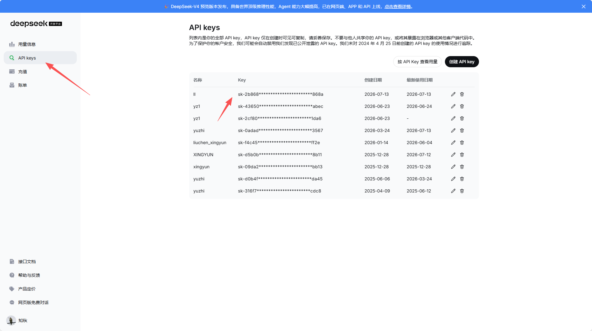Select the key text starting sk-d5b0b
The height and width of the screenshot is (331, 592).
tap(280, 155)
